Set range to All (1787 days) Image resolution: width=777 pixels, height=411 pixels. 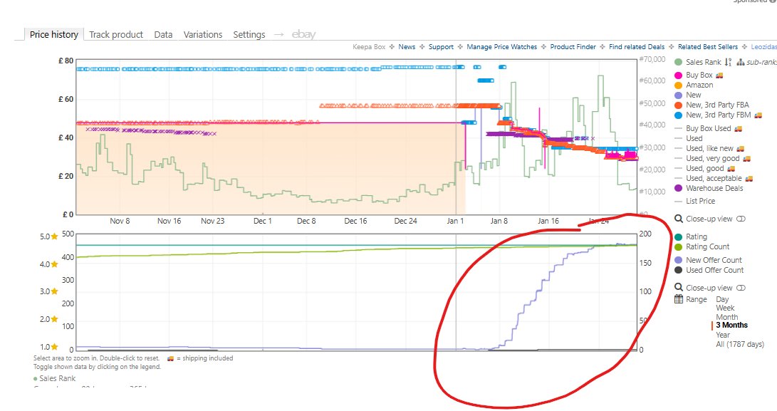[x=739, y=344]
